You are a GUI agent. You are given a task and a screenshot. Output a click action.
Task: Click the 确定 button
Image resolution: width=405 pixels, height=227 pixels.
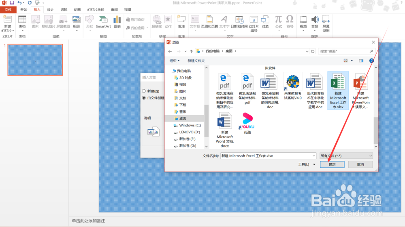[x=332, y=164]
